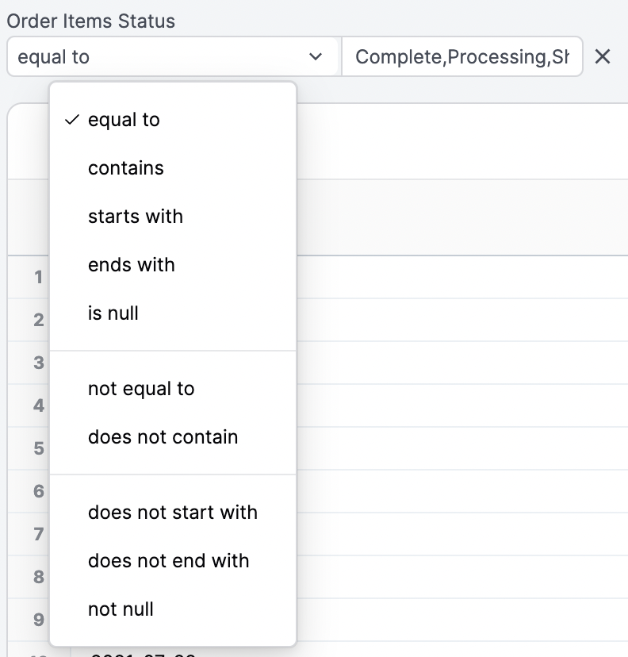Click the Order Items Status label
Image resolution: width=628 pixels, height=657 pixels.
(91, 21)
